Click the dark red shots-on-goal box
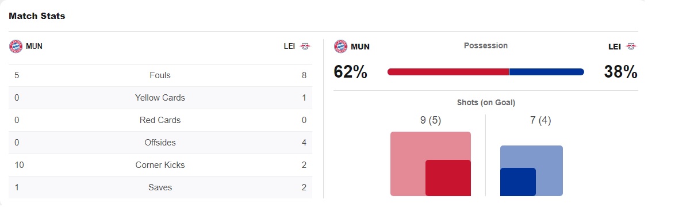This screenshot has height=207, width=675. coord(448,178)
